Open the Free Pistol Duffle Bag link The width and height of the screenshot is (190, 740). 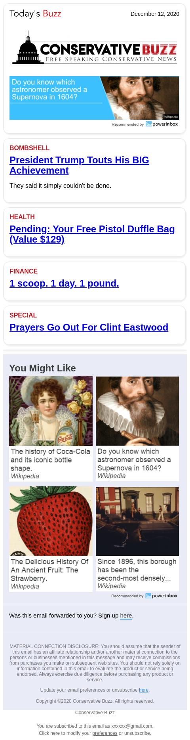point(92,234)
